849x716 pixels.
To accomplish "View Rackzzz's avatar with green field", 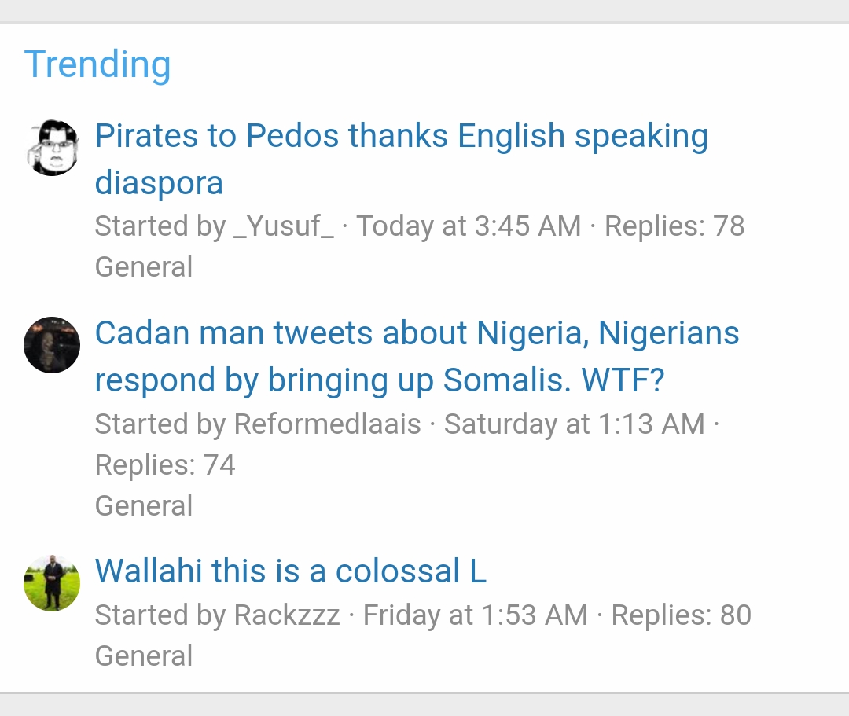I will click(52, 583).
